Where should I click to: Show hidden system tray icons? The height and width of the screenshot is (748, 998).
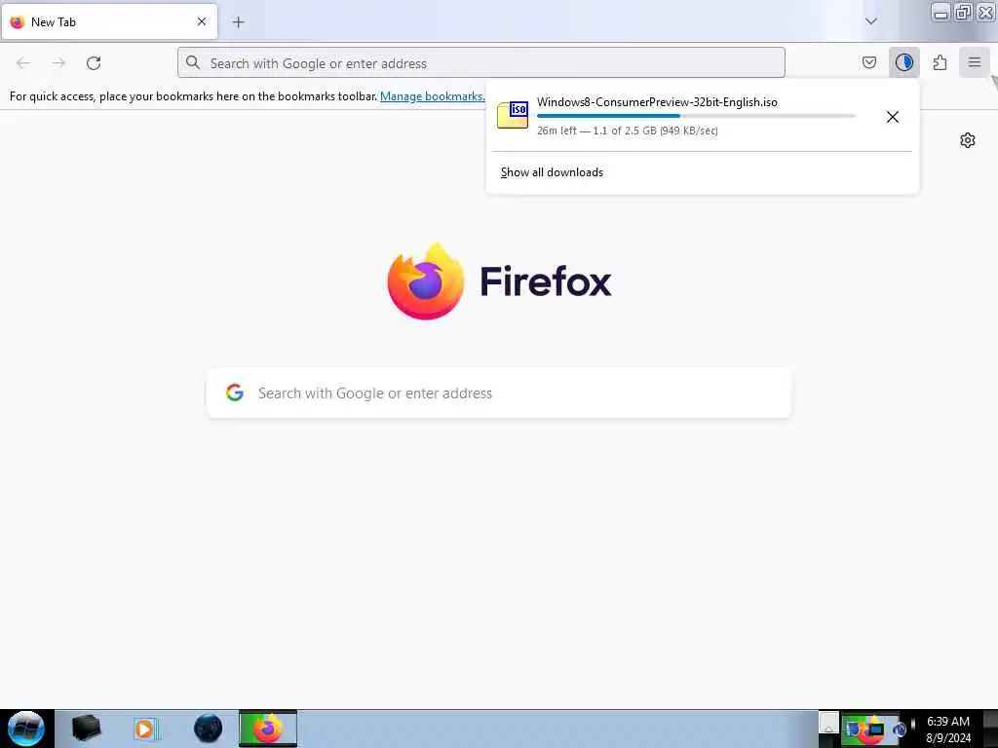click(828, 724)
